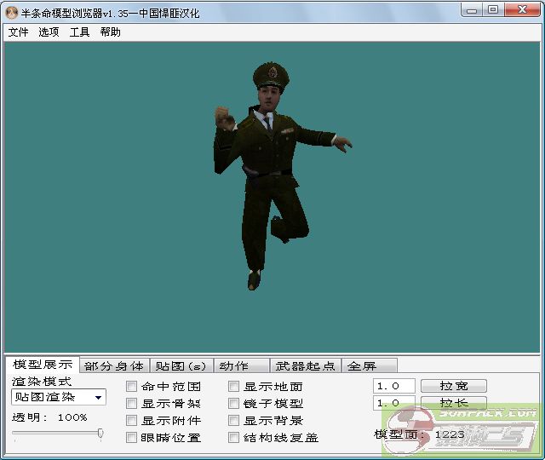
Task: Switch to the 部分身体 tab
Action: point(114,366)
